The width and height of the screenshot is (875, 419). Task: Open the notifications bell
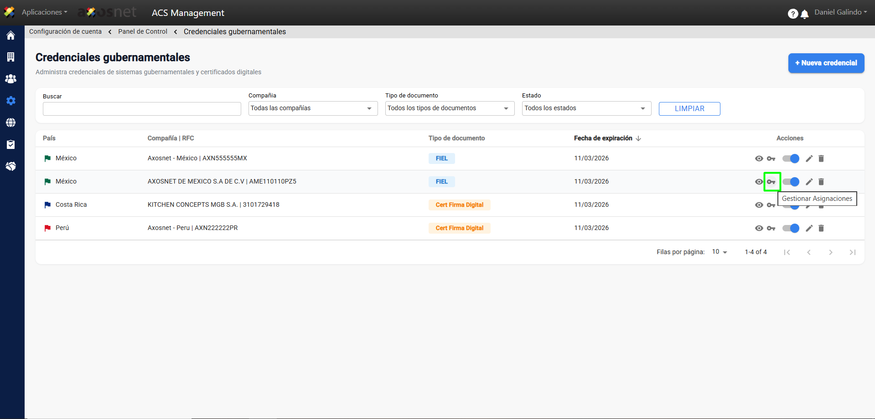click(x=805, y=14)
